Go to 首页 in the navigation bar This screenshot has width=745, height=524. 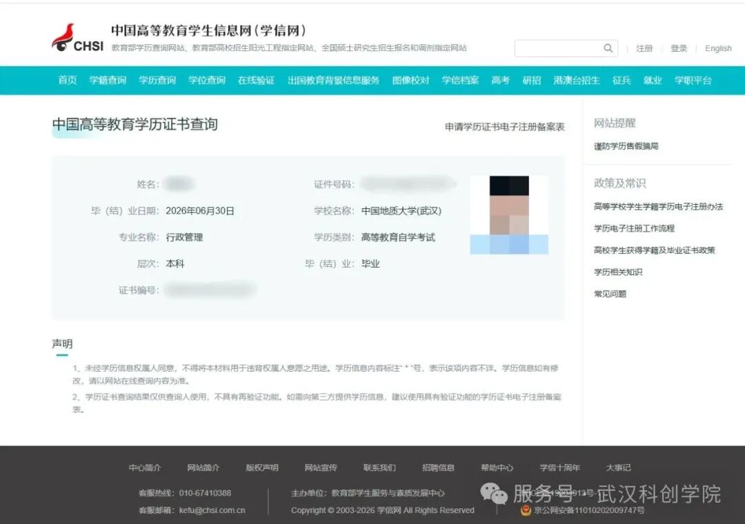[x=67, y=80]
